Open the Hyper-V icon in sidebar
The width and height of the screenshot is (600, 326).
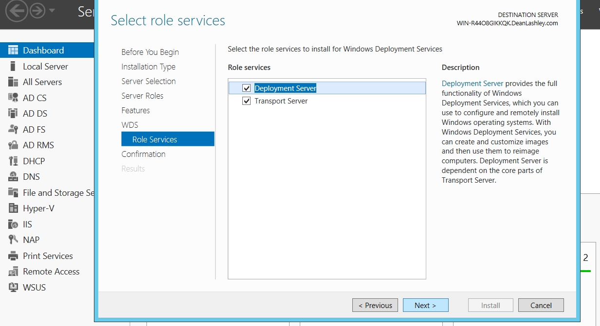tap(13, 208)
